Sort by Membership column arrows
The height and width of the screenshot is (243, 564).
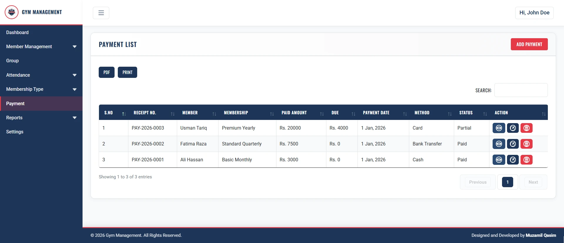pyautogui.click(x=272, y=114)
